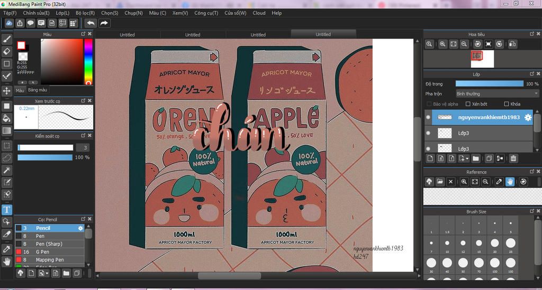Viewport: 542px width, 290px height.
Task: Click the brush size slider in Kiểm soát cọ
Action: pyautogui.click(x=46, y=147)
